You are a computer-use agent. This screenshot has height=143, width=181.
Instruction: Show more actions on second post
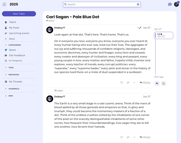click(x=134, y=137)
